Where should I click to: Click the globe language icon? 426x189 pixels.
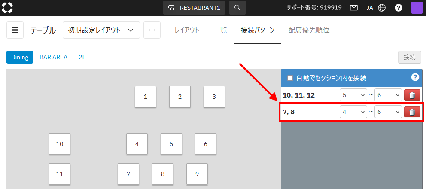tap(382, 8)
